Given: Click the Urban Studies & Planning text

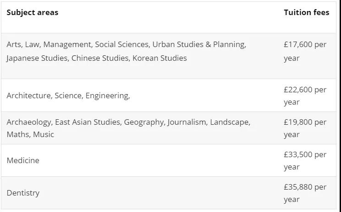Looking at the screenshot, I should (199, 44).
